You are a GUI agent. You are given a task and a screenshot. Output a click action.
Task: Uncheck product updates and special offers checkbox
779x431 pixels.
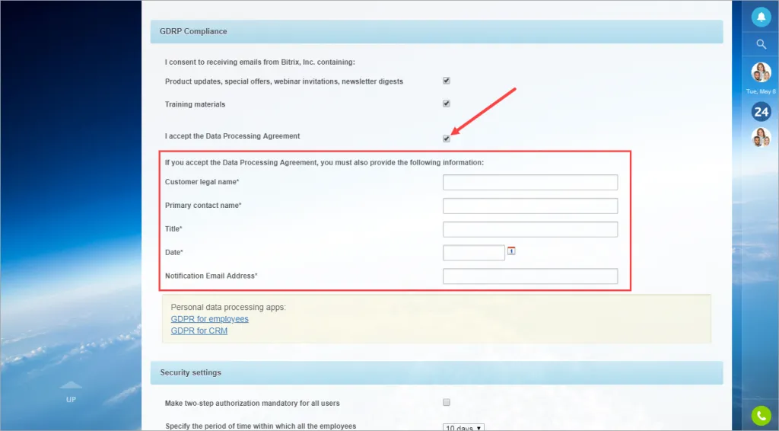pyautogui.click(x=446, y=81)
